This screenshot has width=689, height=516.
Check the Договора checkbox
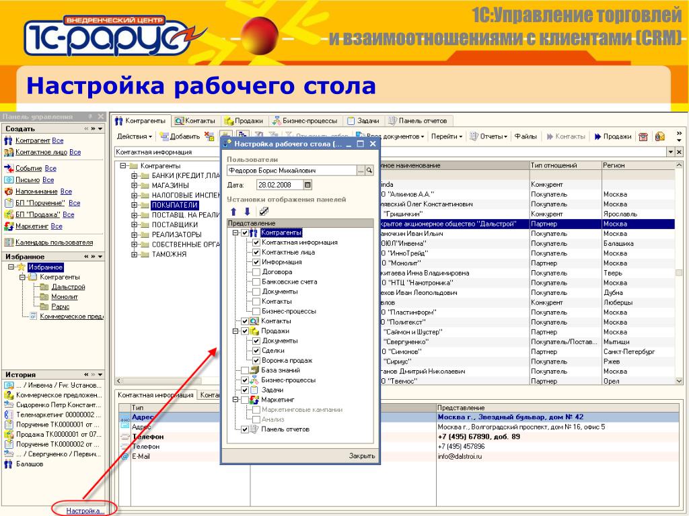point(256,272)
